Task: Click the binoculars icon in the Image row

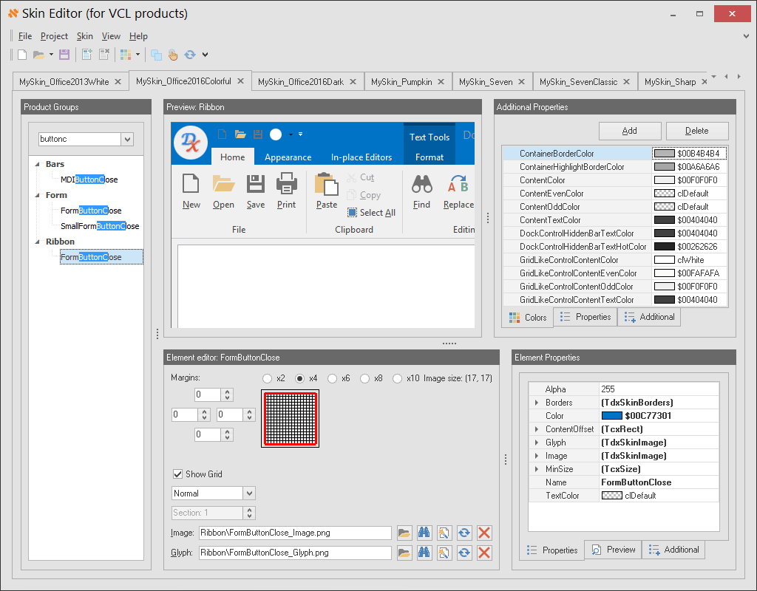Action: point(424,533)
